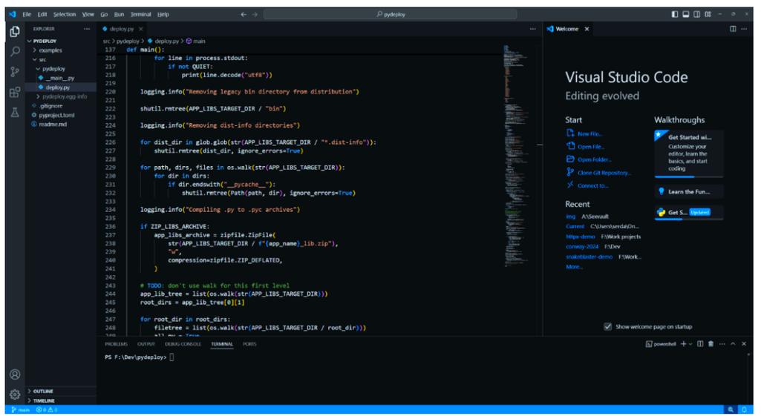Toggle Show welcome page on startup checkbox
The image size is (761, 416).
[607, 326]
